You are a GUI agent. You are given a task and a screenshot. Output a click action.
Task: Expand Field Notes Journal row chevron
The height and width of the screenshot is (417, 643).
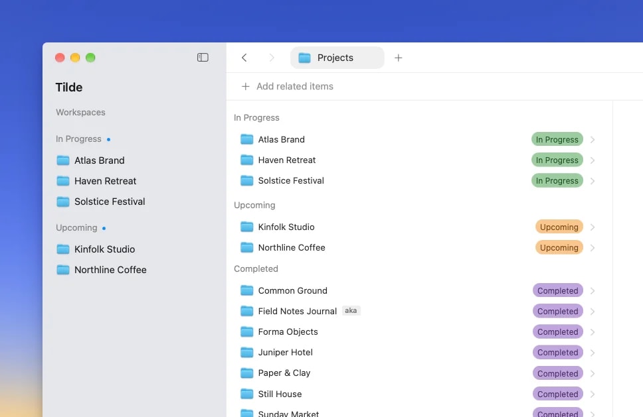tap(593, 312)
